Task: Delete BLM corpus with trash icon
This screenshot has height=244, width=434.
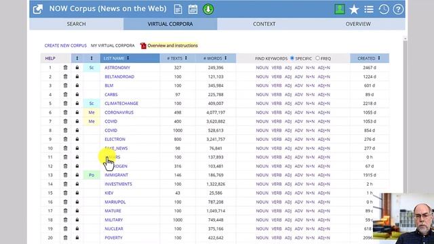Action: 65,85
